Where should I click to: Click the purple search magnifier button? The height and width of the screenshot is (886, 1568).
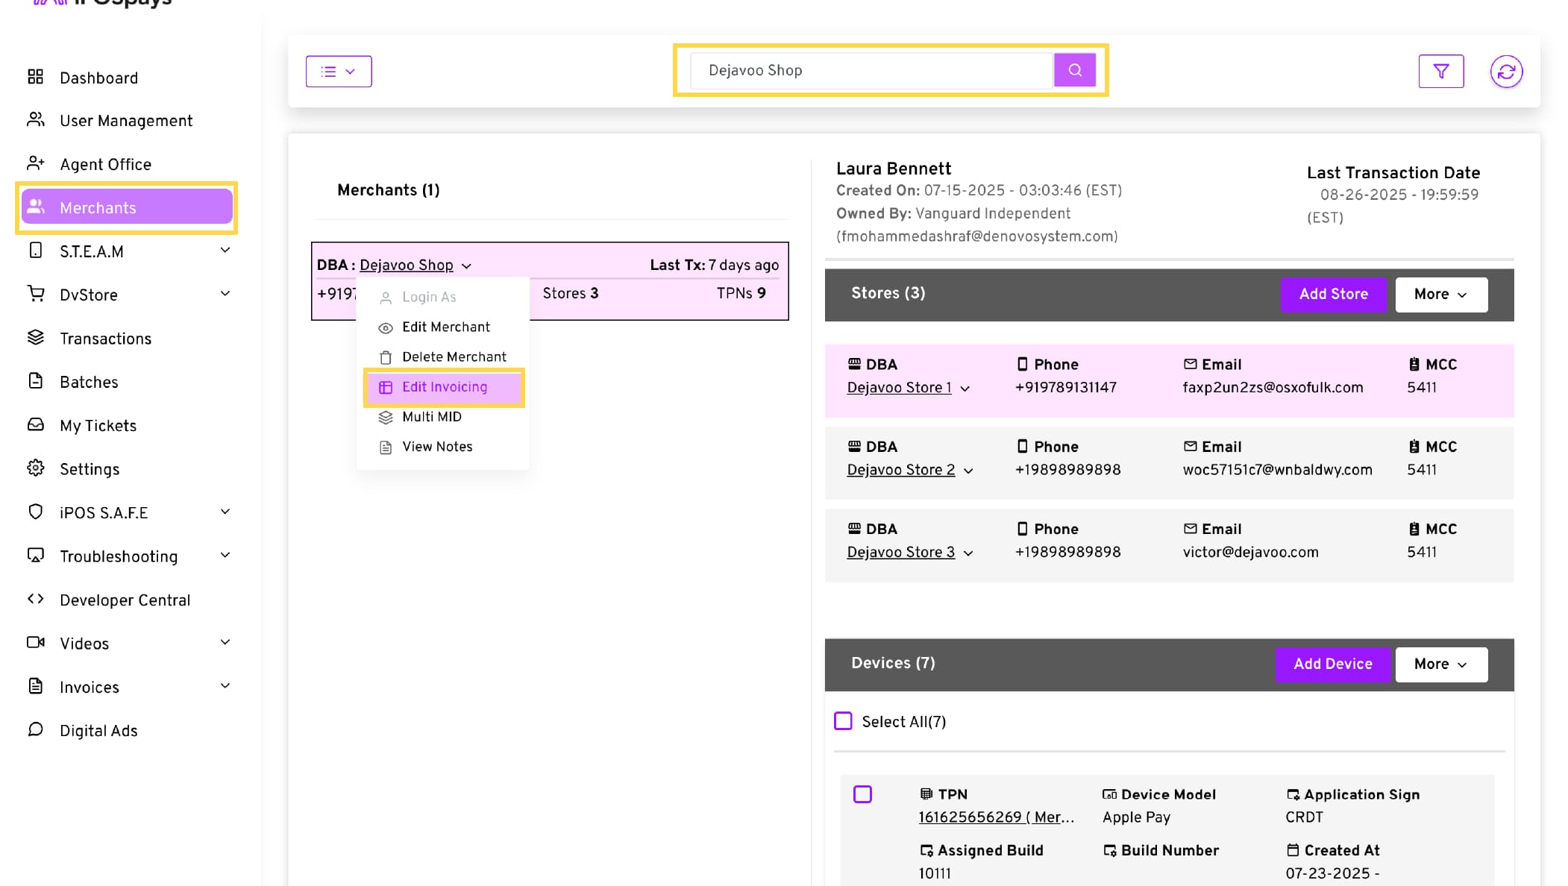(1074, 70)
